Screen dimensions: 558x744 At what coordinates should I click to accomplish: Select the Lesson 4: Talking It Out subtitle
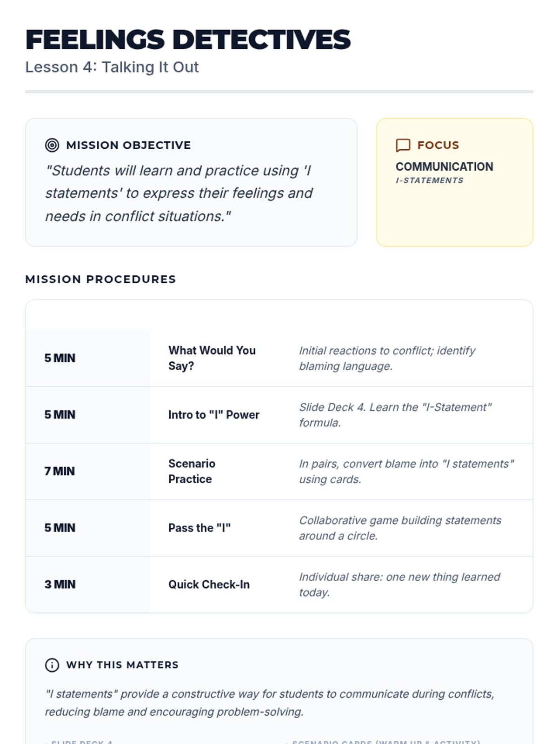click(x=112, y=67)
